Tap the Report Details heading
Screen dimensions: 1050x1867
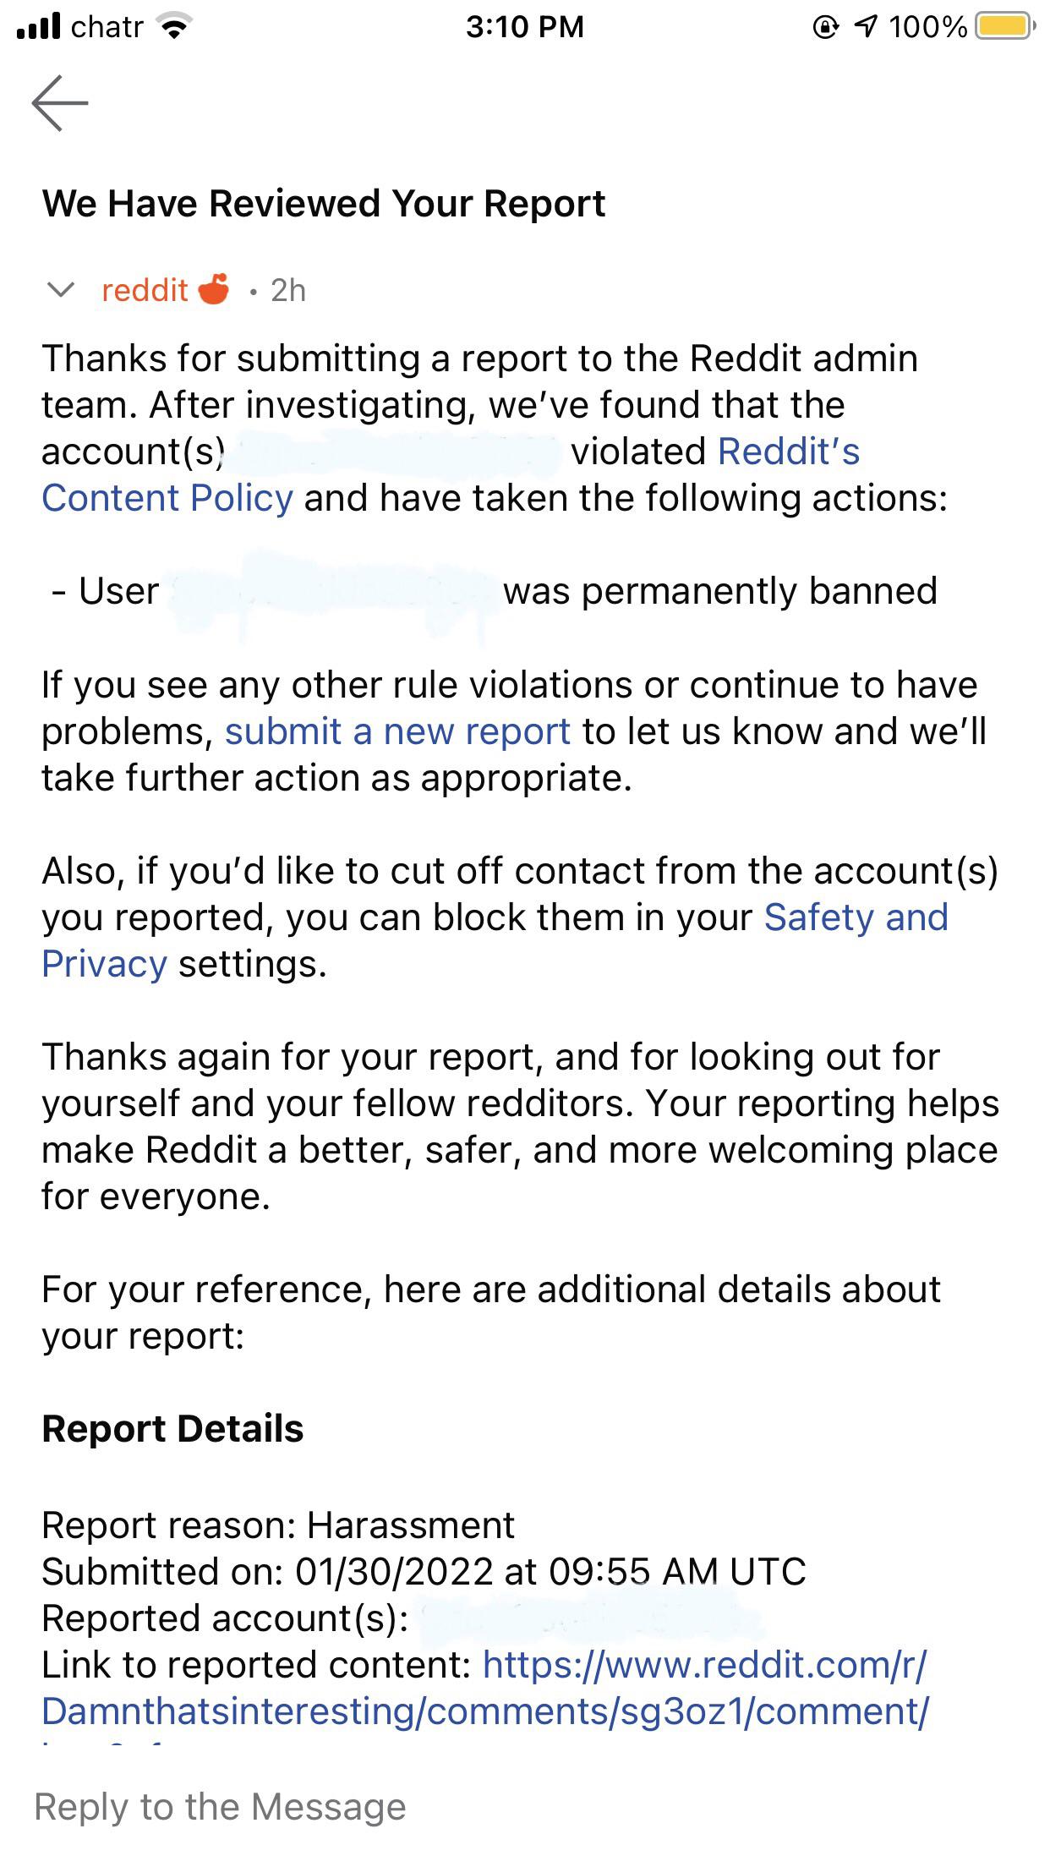click(x=172, y=1429)
